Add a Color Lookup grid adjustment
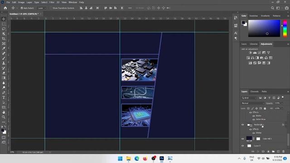The image size is (290, 163). [271, 58]
